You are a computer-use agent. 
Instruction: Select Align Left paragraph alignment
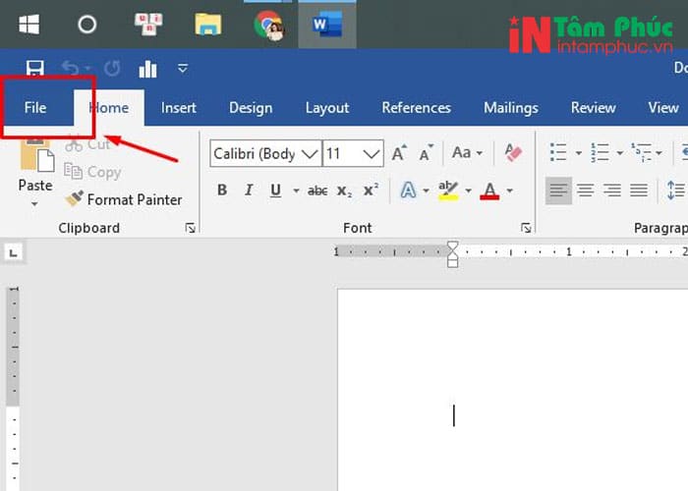click(558, 191)
